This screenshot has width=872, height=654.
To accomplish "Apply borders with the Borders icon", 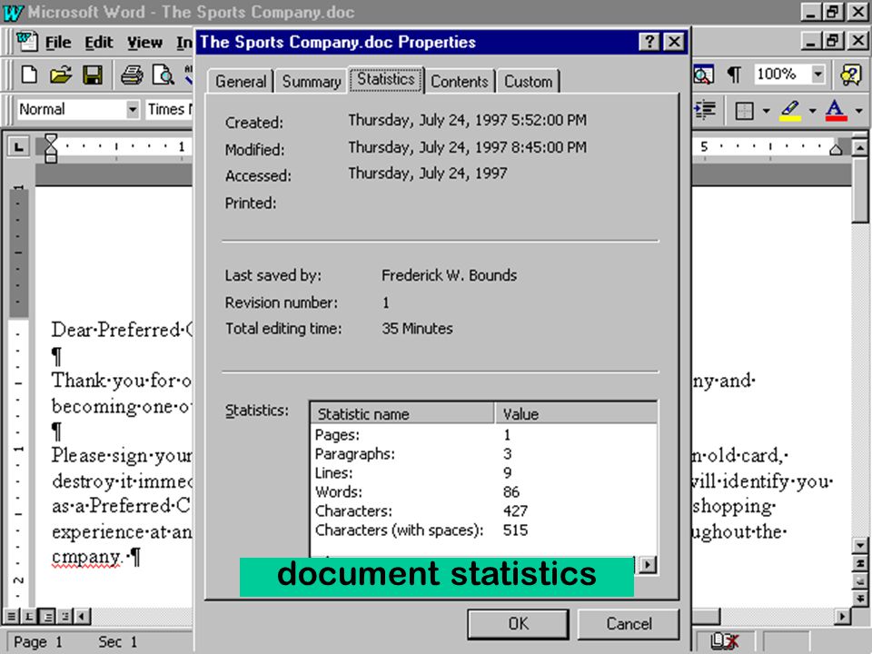I will click(744, 110).
